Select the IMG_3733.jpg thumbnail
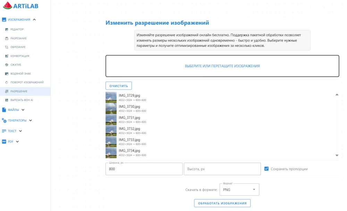This screenshot has width=347, height=211. (111, 142)
